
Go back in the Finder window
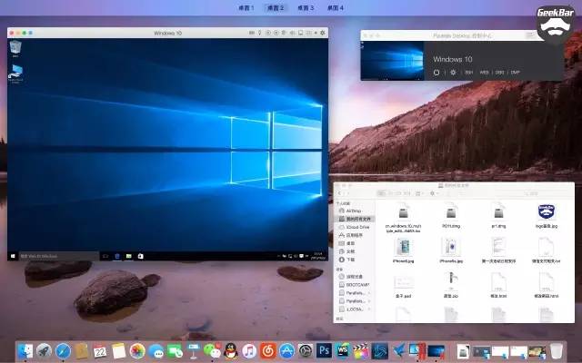tap(339, 193)
